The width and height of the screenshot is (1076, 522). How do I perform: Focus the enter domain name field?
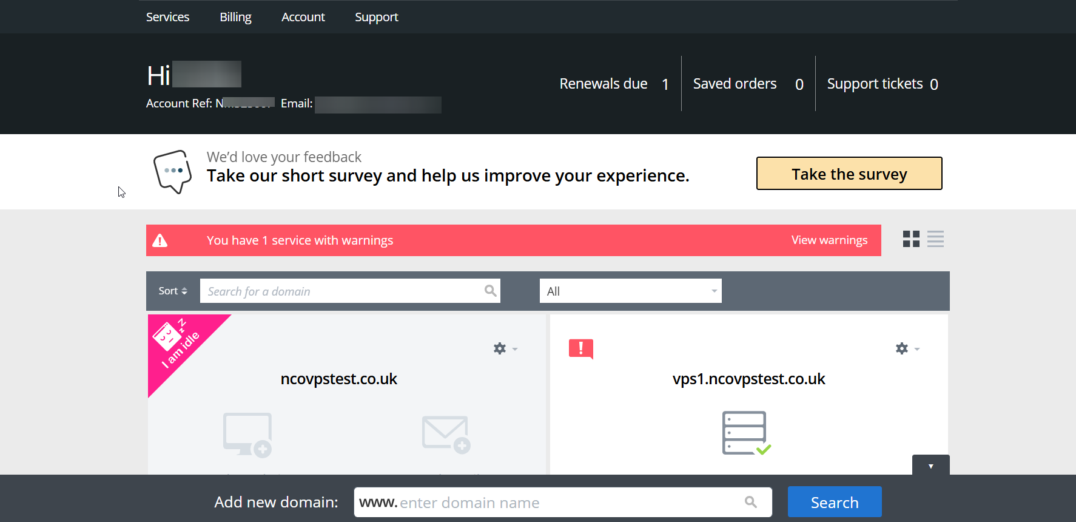(x=563, y=502)
